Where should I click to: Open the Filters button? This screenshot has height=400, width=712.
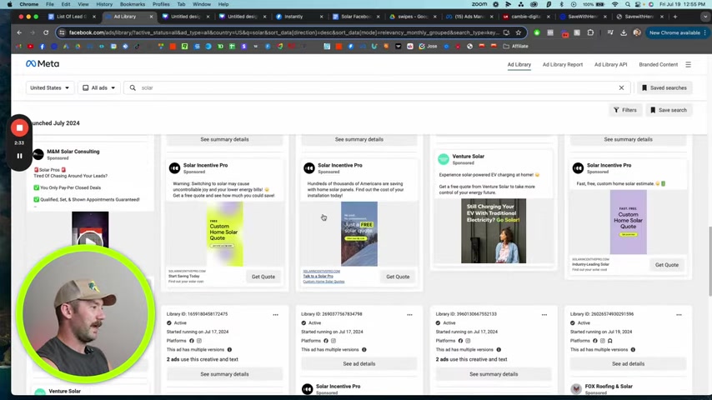(x=625, y=110)
